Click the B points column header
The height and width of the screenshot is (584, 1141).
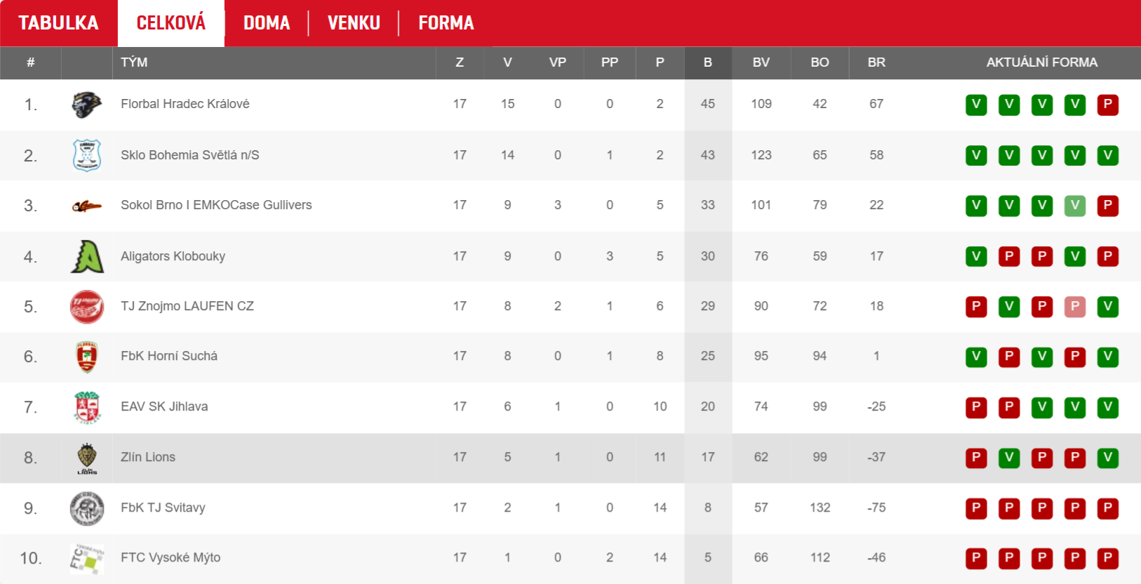coord(708,62)
